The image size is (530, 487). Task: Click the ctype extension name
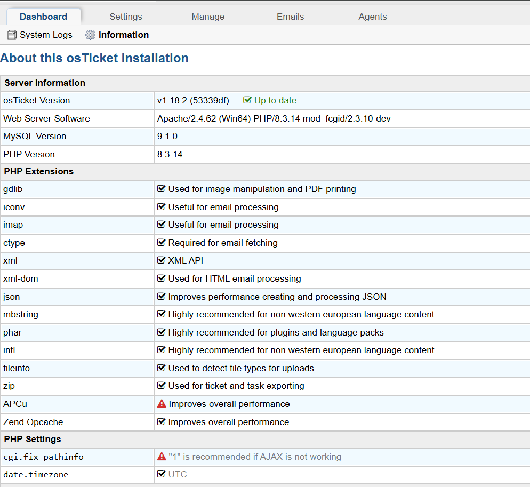point(14,243)
